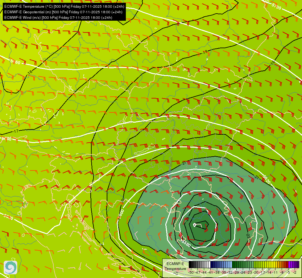Viewport: 302px width, 278px height.
Task: Click the -41 tick label in the legend
Action: pos(210,272)
